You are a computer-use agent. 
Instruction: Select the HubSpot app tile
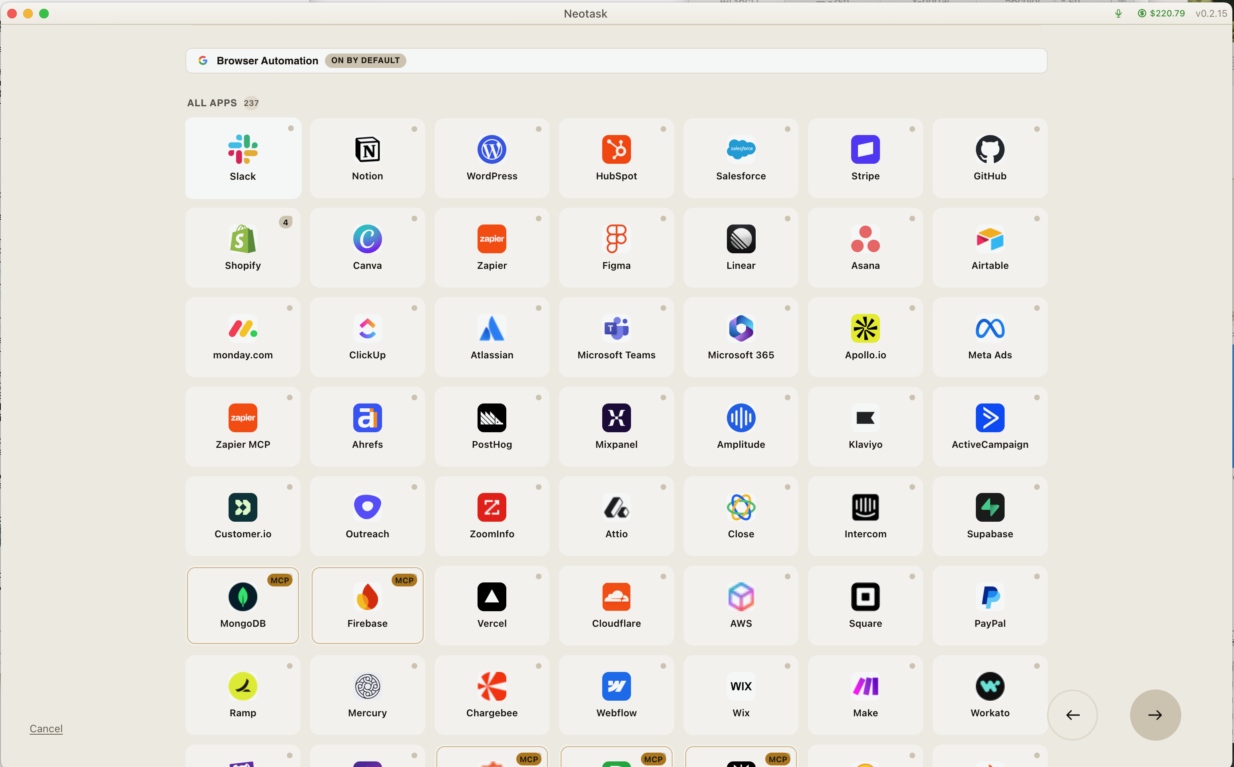tap(617, 158)
